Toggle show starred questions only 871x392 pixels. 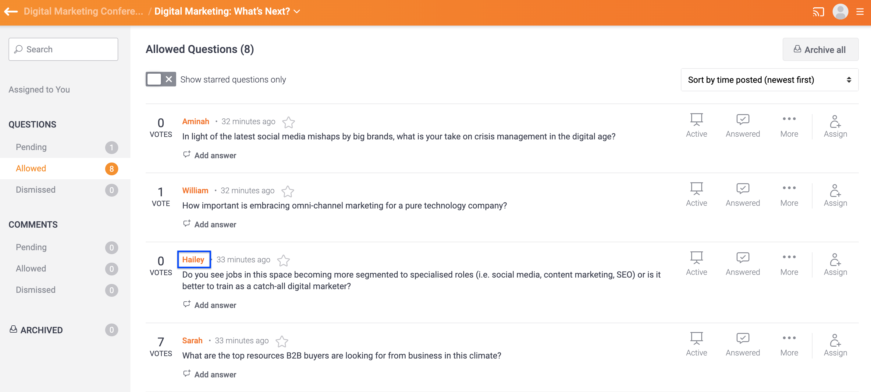point(161,79)
